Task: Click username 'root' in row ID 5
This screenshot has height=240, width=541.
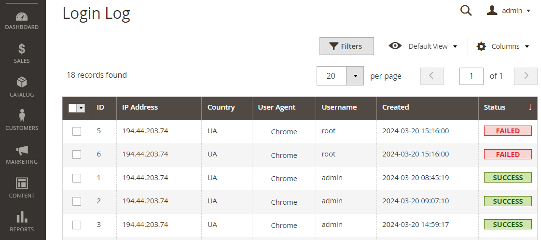Action: (329, 131)
